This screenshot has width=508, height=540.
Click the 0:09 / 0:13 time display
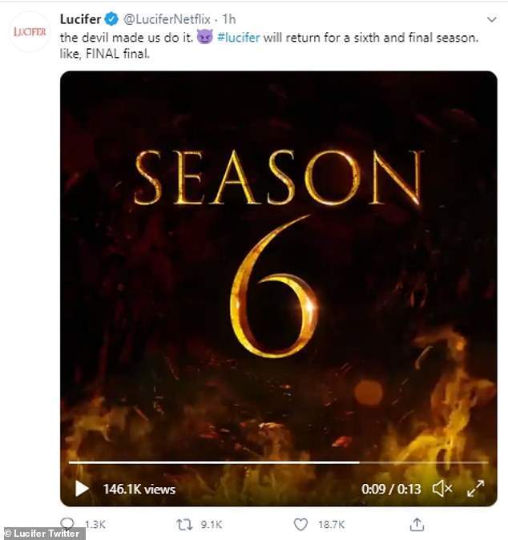[x=390, y=489]
